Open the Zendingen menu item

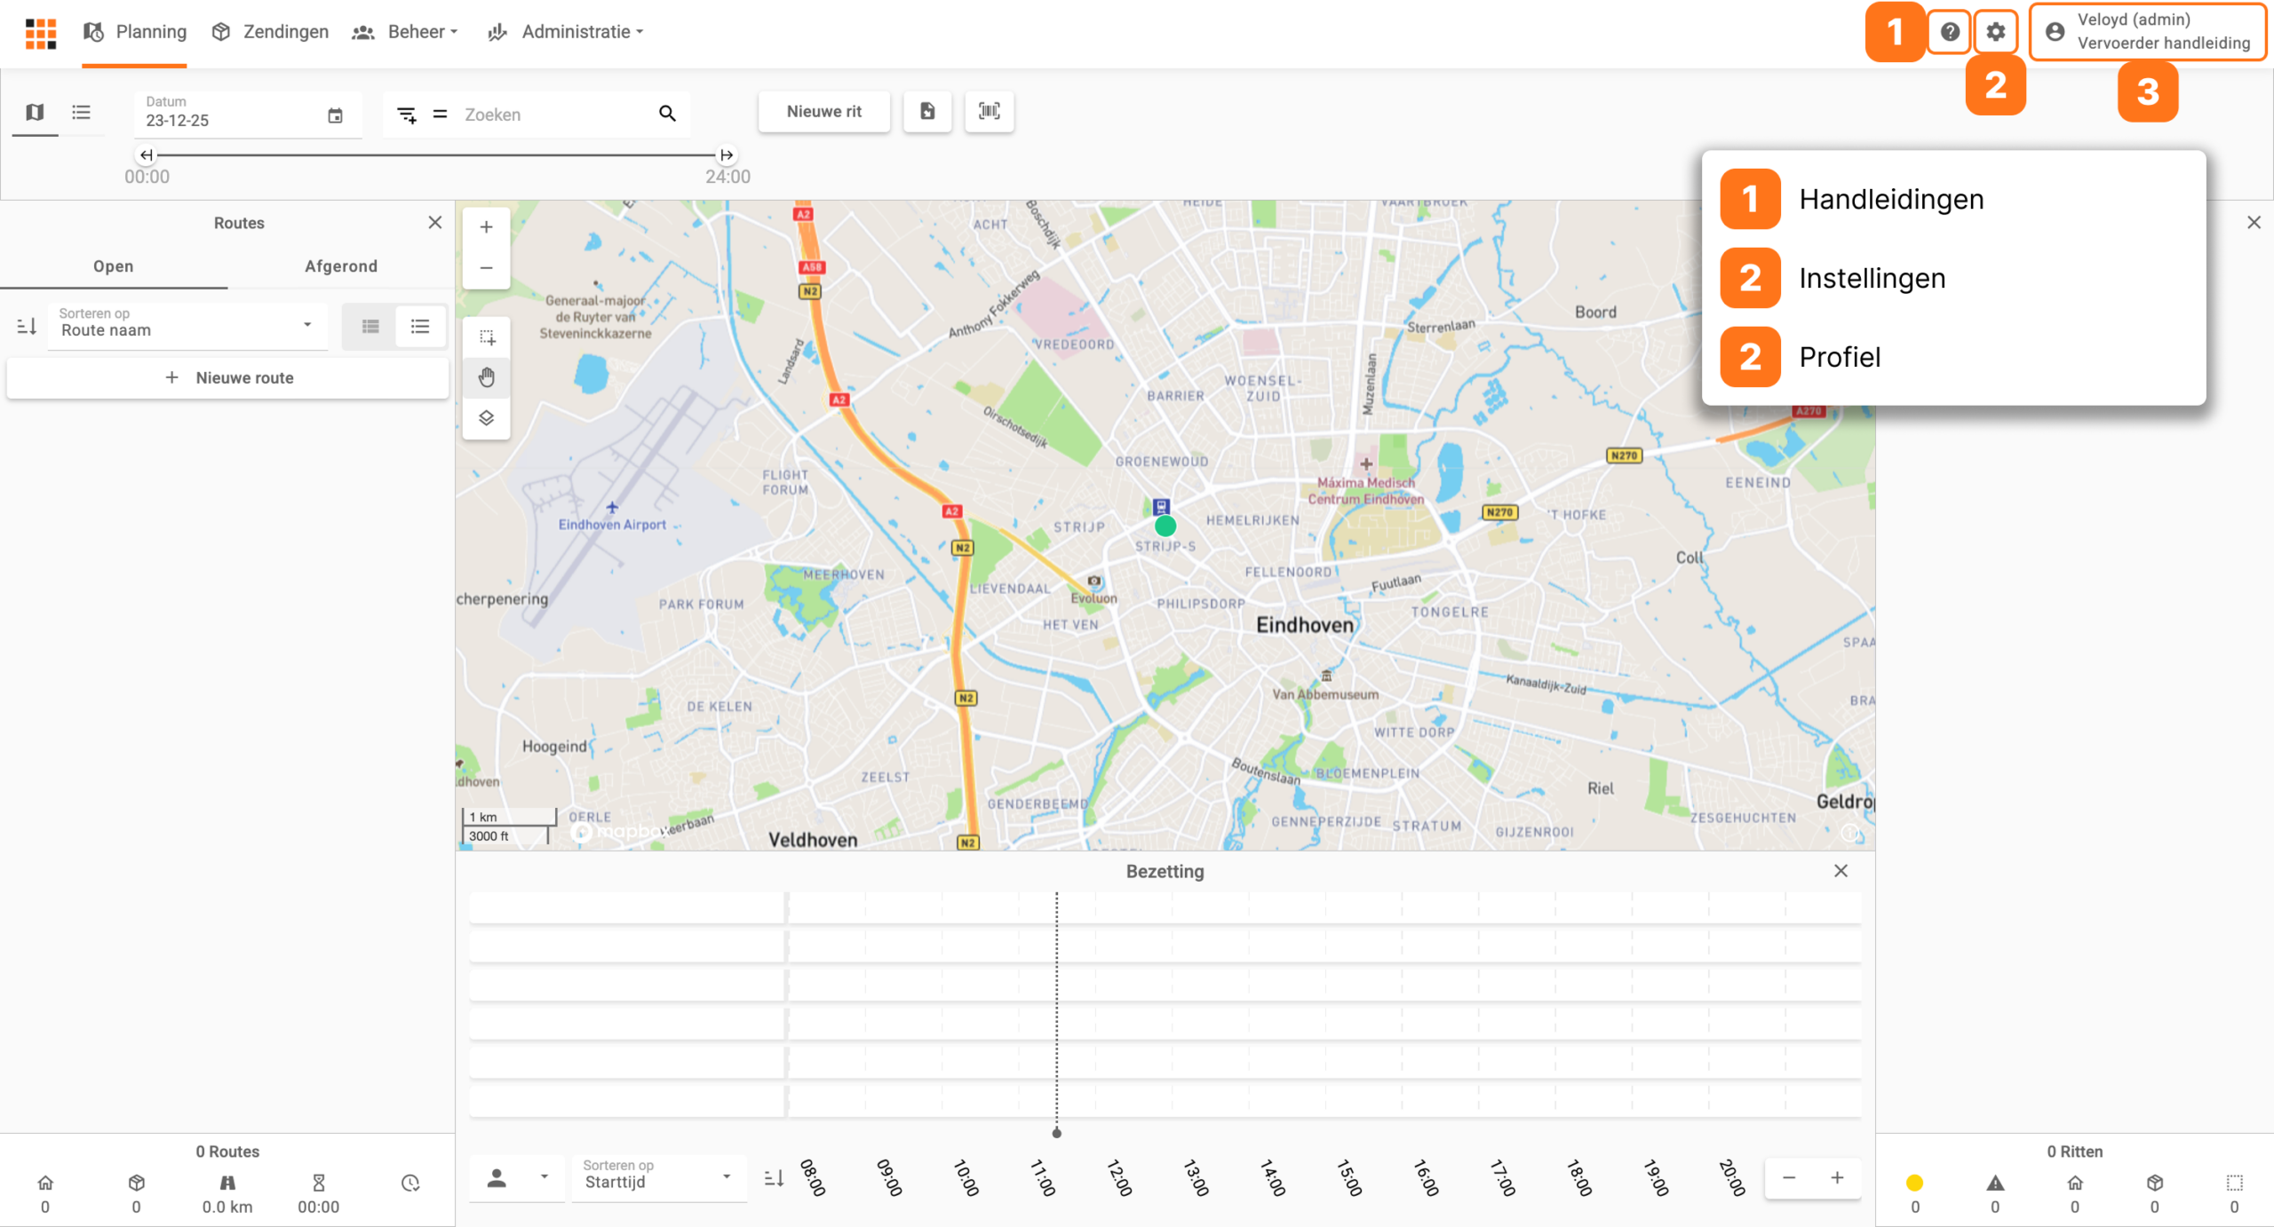(271, 32)
